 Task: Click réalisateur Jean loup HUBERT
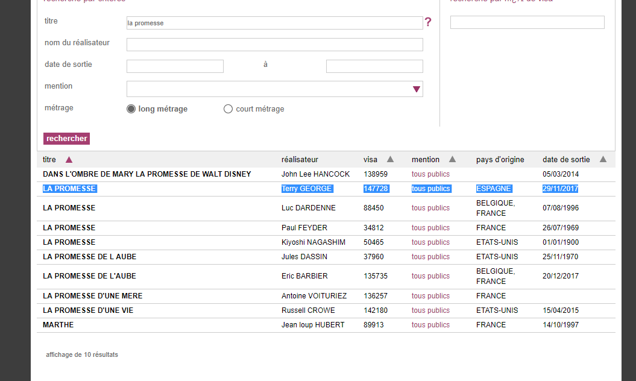313,325
